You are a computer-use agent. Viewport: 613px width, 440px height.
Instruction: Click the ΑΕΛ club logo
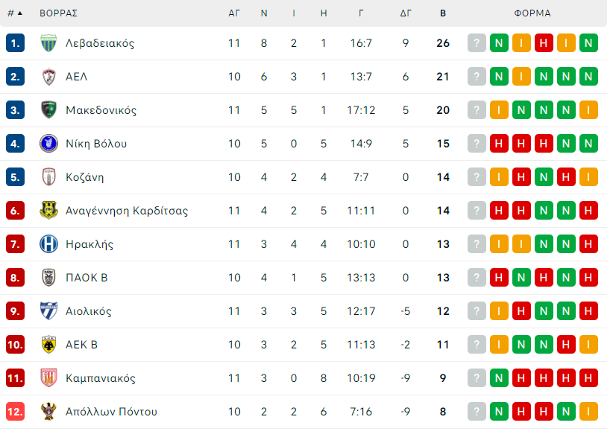coord(49,77)
